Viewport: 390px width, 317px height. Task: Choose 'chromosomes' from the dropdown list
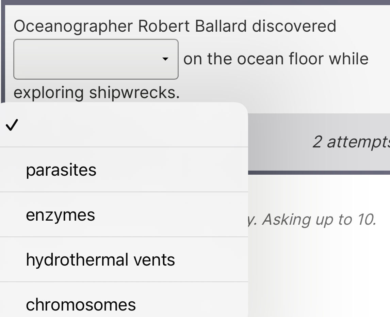[81, 304]
